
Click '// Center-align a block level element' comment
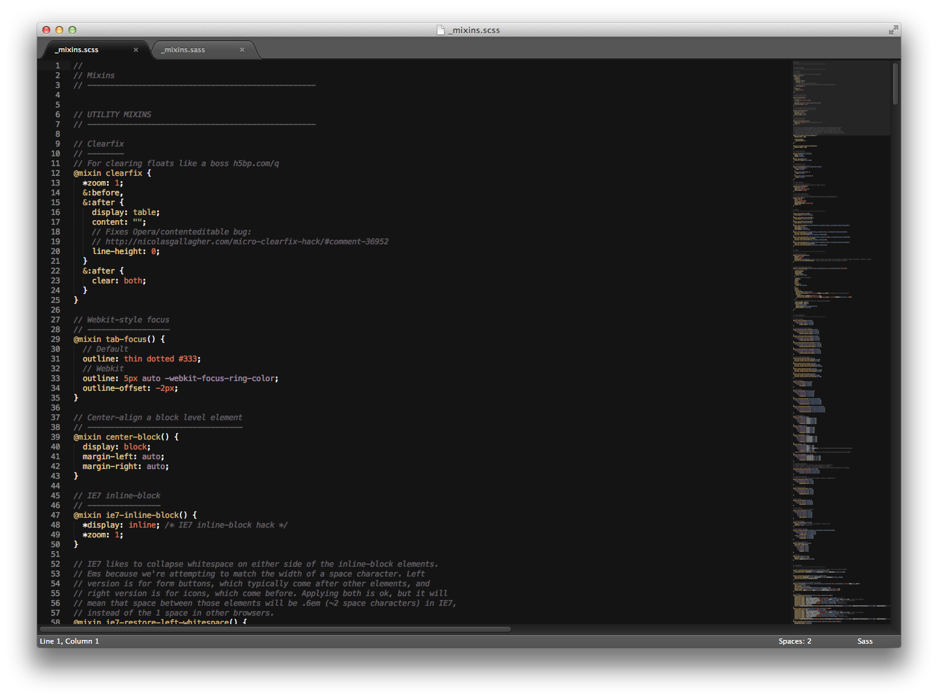click(x=158, y=418)
